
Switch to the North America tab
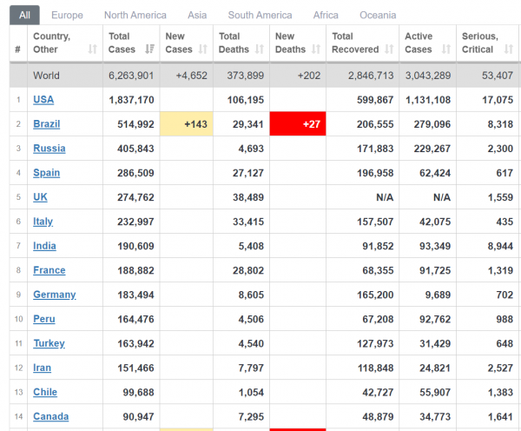[135, 16]
